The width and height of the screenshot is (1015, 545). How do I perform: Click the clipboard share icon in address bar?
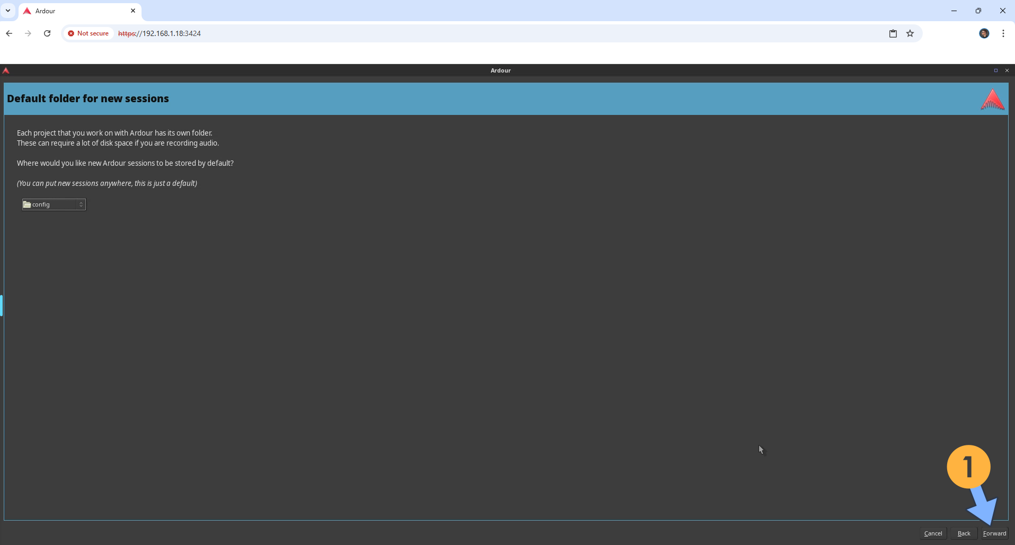point(893,33)
